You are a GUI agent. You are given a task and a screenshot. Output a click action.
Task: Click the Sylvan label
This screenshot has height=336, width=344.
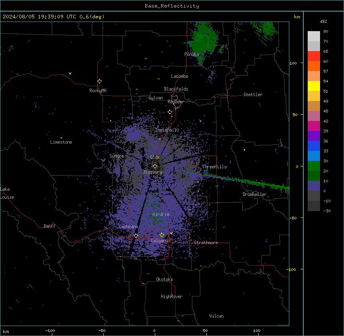point(156,98)
